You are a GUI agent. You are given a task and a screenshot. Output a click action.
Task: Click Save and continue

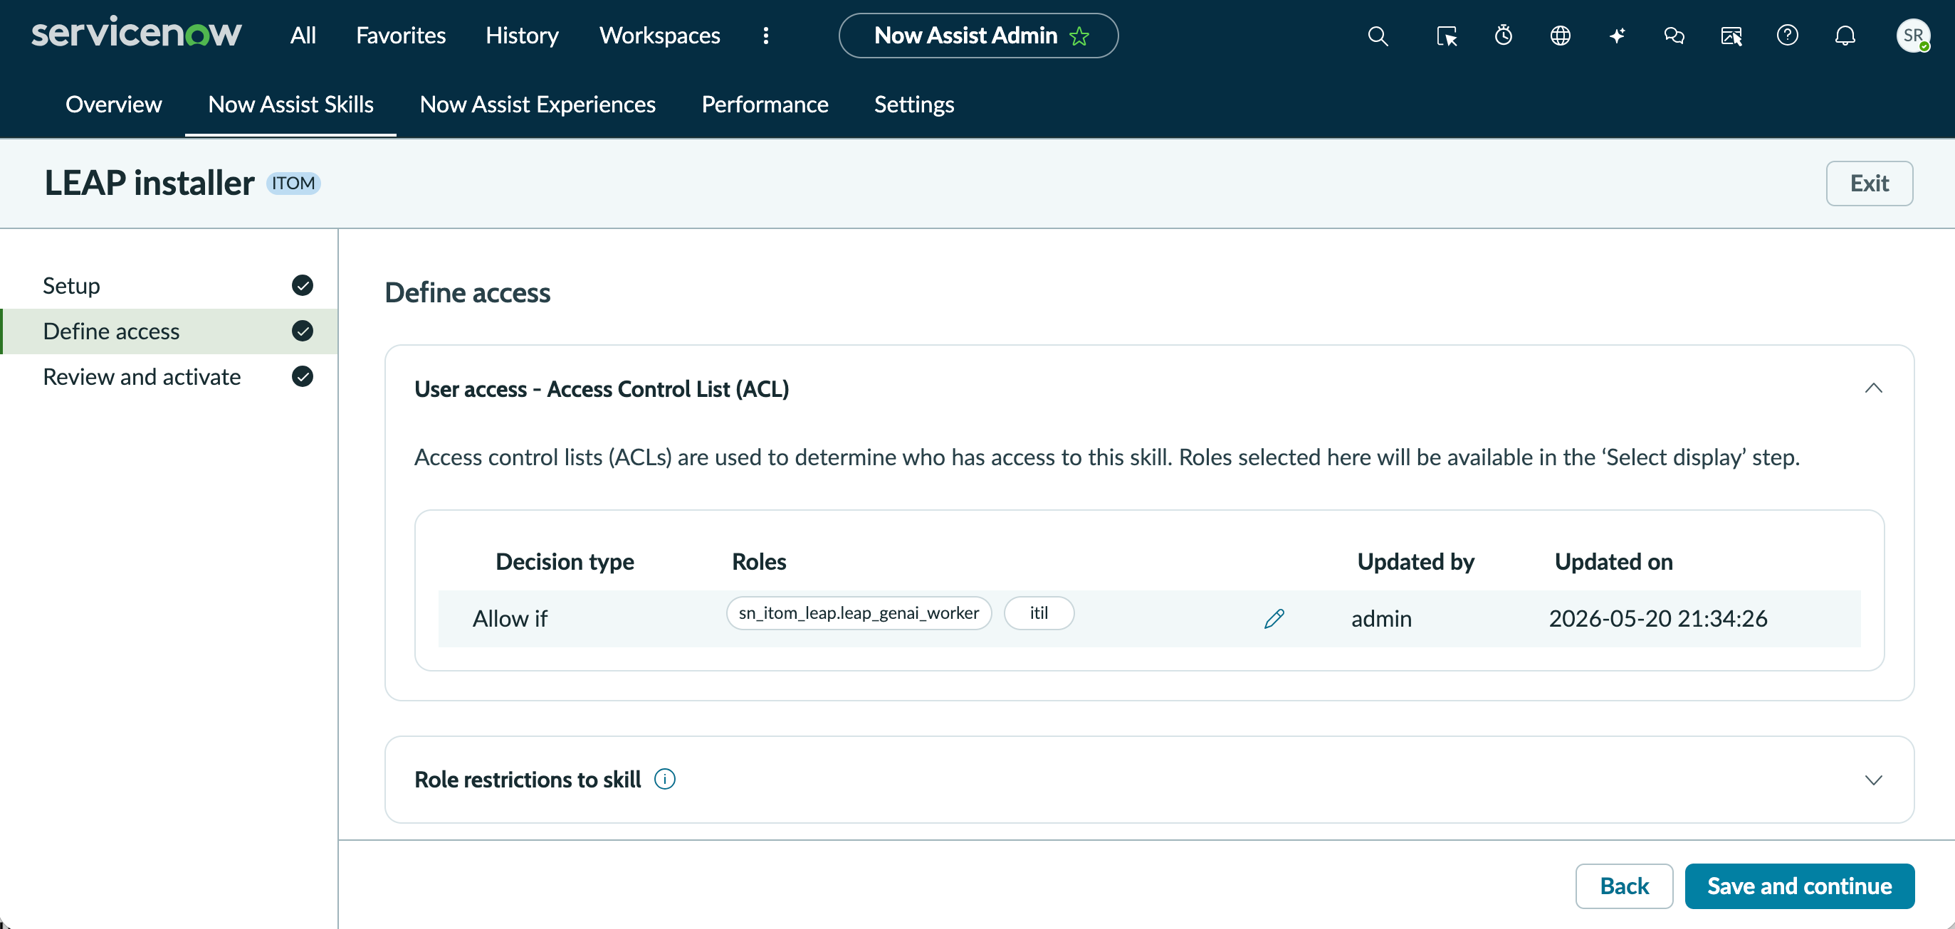click(x=1798, y=886)
